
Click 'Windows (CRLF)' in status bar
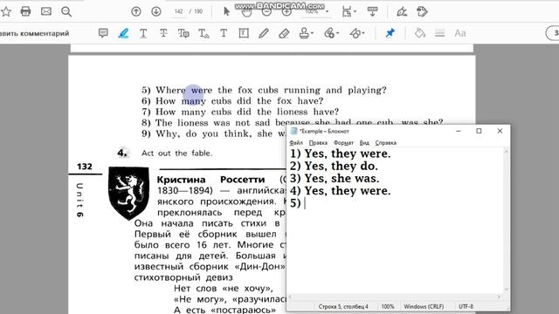point(424,306)
